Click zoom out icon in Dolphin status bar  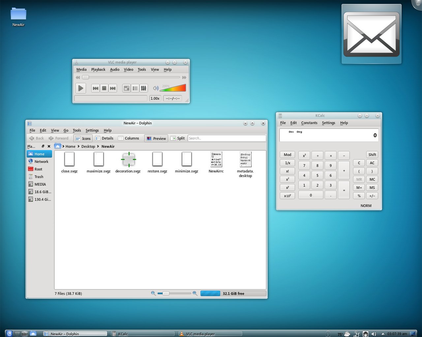click(x=153, y=293)
